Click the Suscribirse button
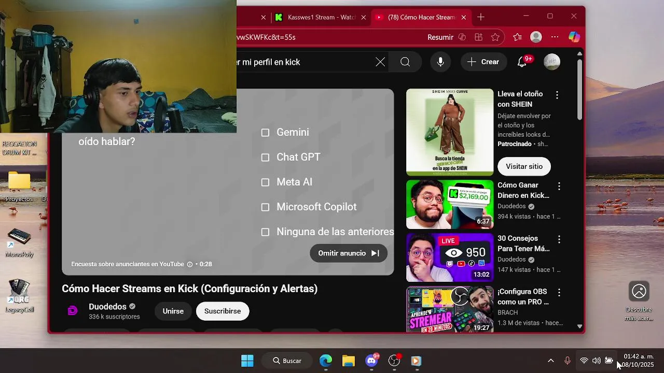The image size is (664, 373). click(223, 311)
